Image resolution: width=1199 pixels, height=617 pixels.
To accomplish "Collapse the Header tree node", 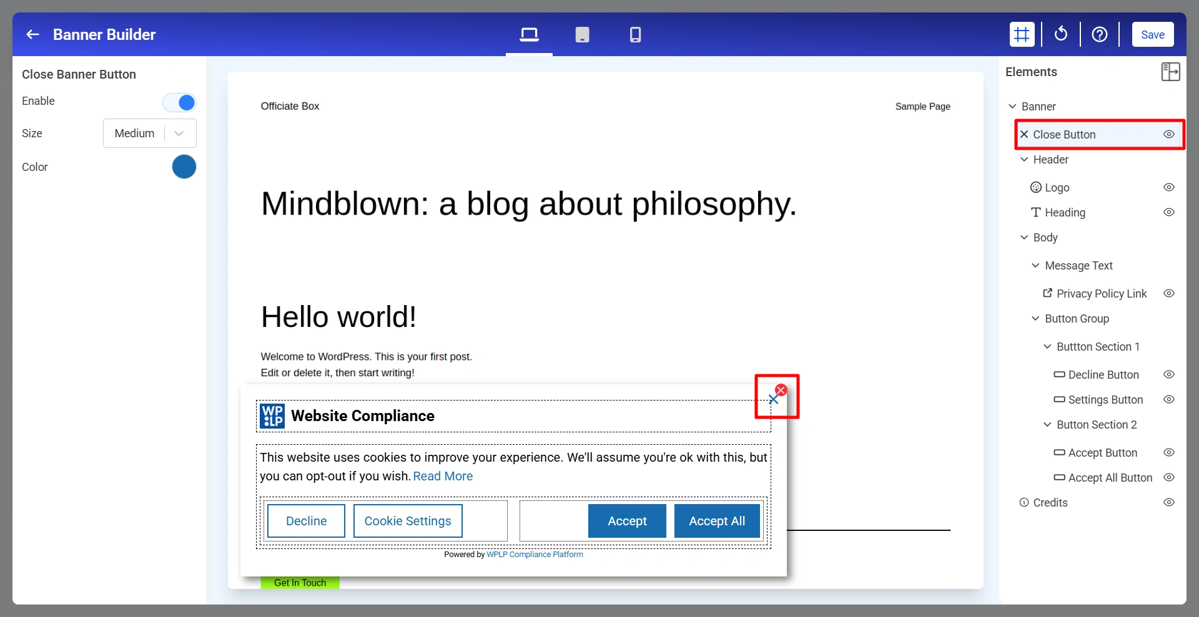I will pyautogui.click(x=1024, y=160).
